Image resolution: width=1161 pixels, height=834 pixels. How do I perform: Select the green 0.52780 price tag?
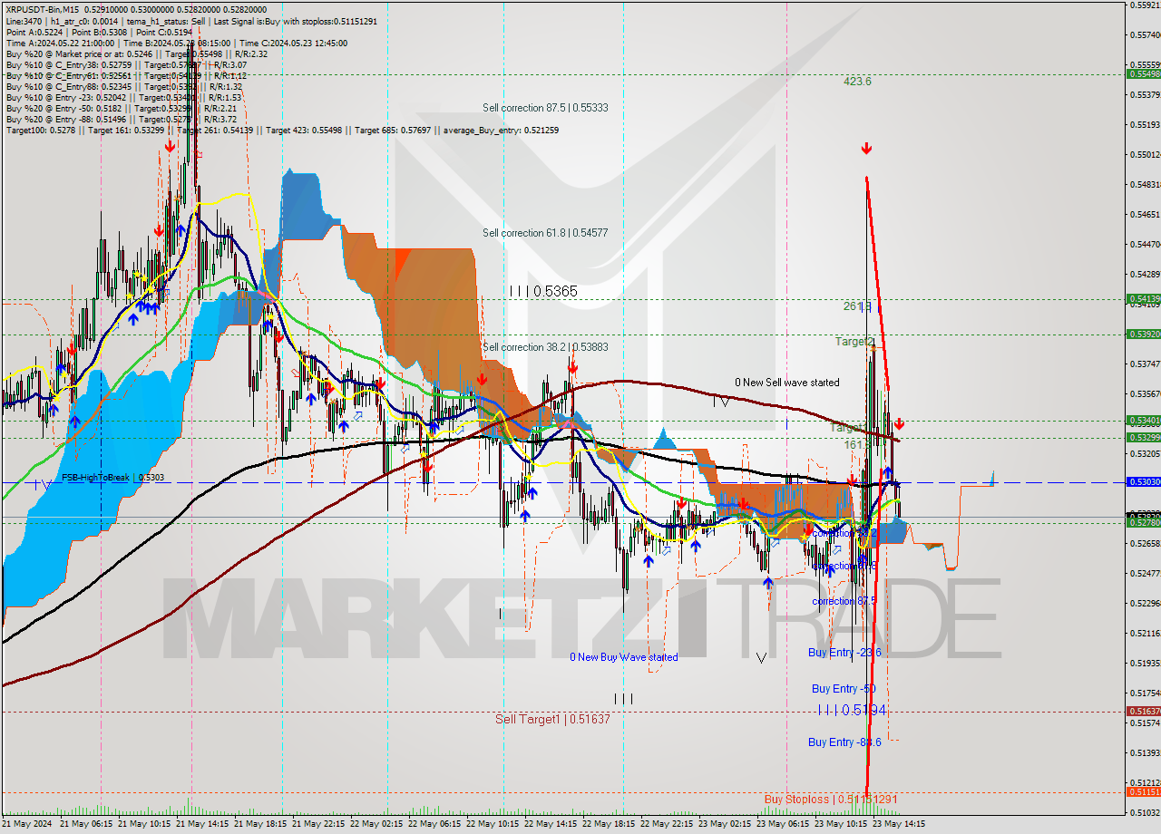(x=1143, y=522)
